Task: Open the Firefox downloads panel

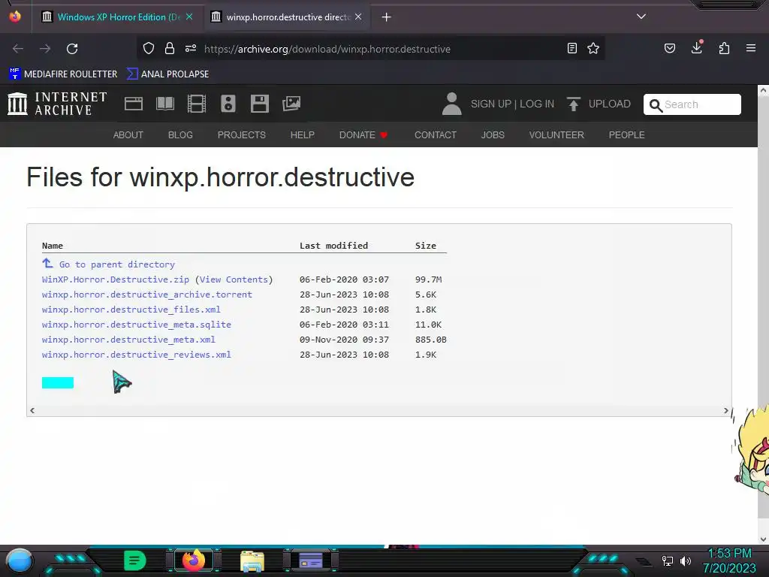Action: click(x=696, y=48)
